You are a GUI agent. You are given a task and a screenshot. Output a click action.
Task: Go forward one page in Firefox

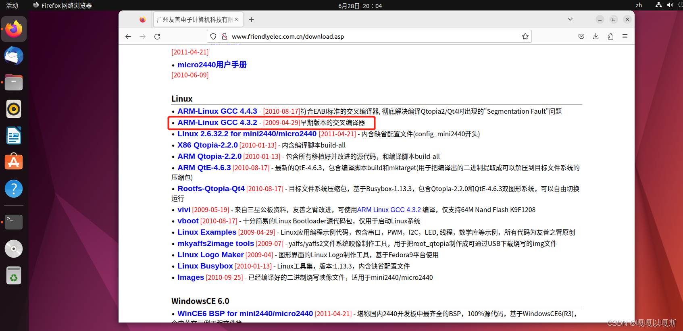point(143,36)
